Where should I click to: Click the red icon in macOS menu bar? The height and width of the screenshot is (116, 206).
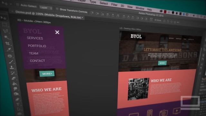165,12
